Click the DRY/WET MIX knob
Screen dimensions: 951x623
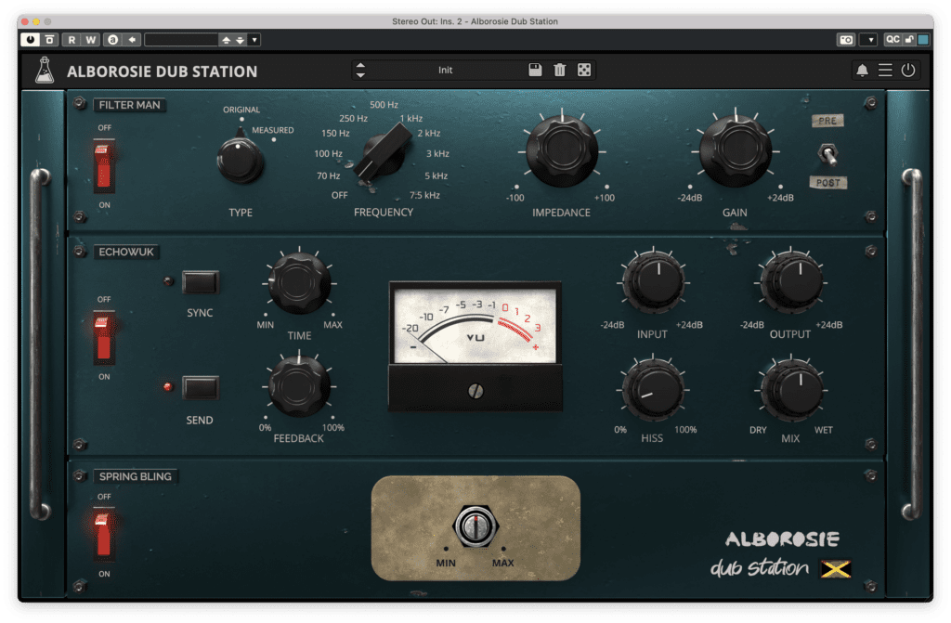(x=791, y=389)
